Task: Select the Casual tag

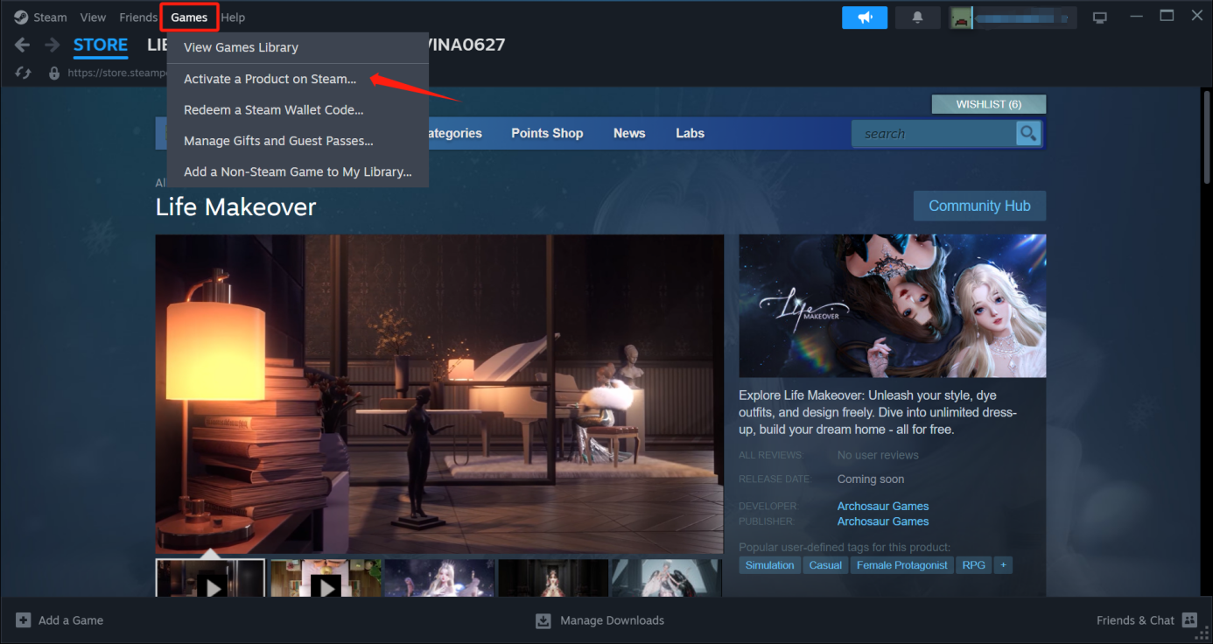Action: click(825, 565)
